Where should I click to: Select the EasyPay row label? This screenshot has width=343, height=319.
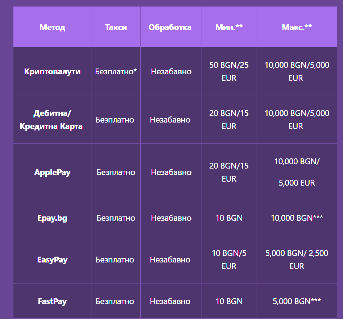point(52,260)
